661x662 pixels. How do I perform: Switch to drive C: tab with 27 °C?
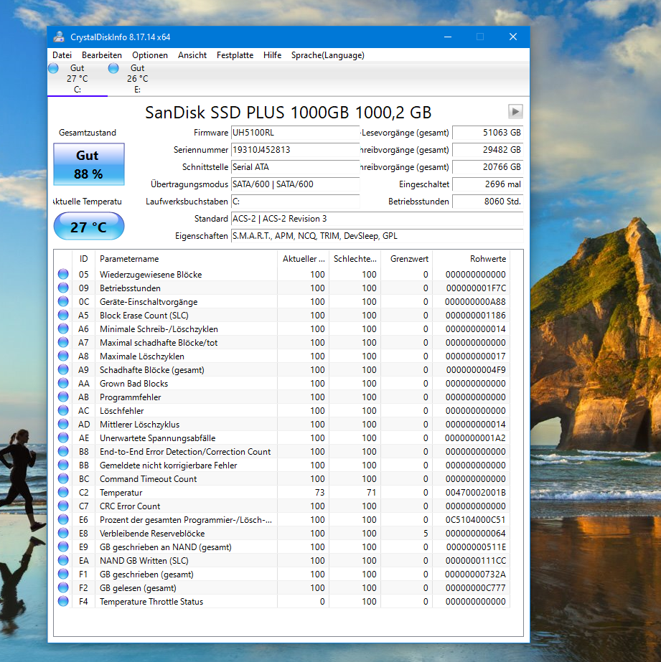[78, 78]
